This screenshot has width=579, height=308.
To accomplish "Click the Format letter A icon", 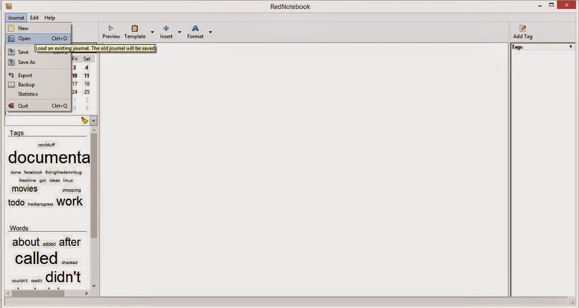I will pyautogui.click(x=195, y=28).
